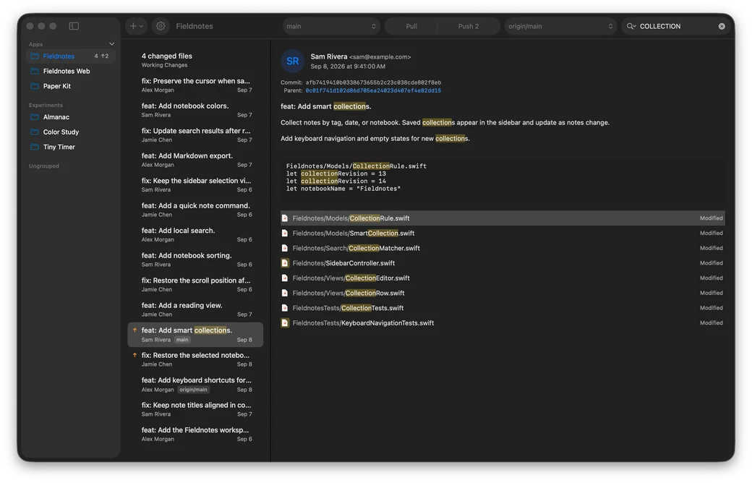
Task: Click the Push 2 button
Action: (x=468, y=26)
